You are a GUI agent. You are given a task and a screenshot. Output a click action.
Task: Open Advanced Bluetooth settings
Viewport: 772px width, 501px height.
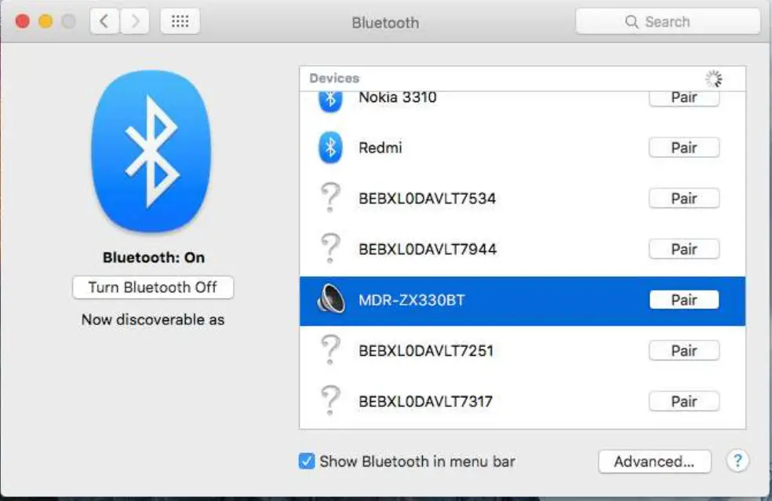tap(654, 462)
